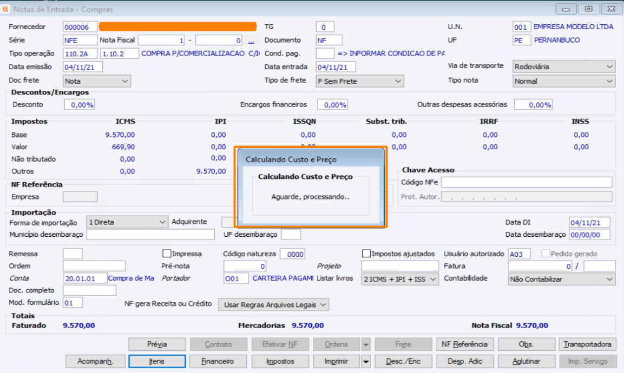Focus the TG field

coord(325,27)
